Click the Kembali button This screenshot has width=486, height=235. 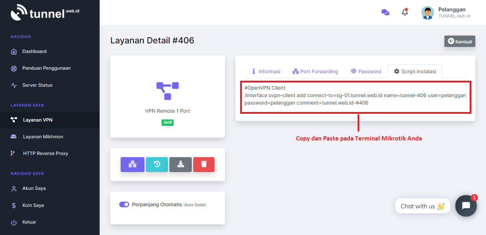(460, 41)
